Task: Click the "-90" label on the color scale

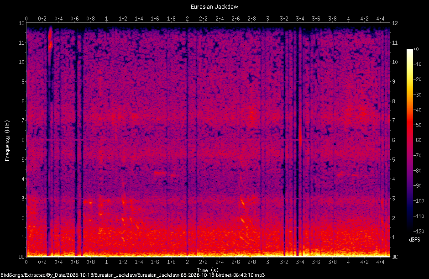Action: 417,186
